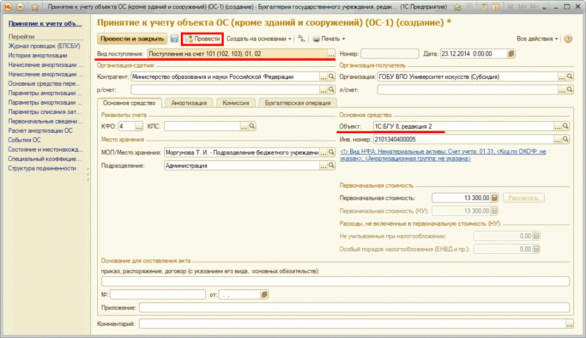Expand the Все действия menu
Viewport: 586px width, 338px height.
(537, 38)
